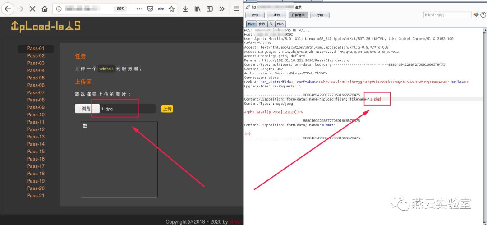Navigate to Pass-11

point(36,122)
